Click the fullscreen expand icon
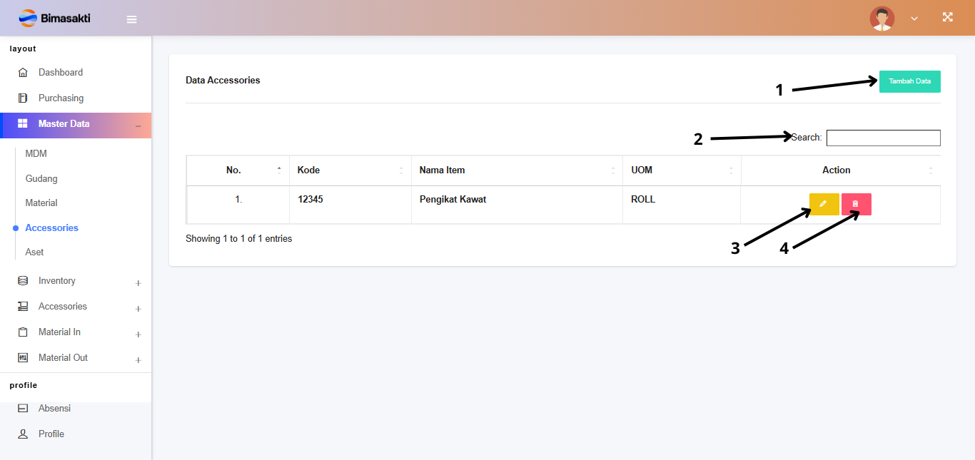Viewport: 975px width, 460px height. [947, 18]
